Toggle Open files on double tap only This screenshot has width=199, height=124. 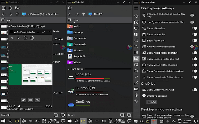193,15
